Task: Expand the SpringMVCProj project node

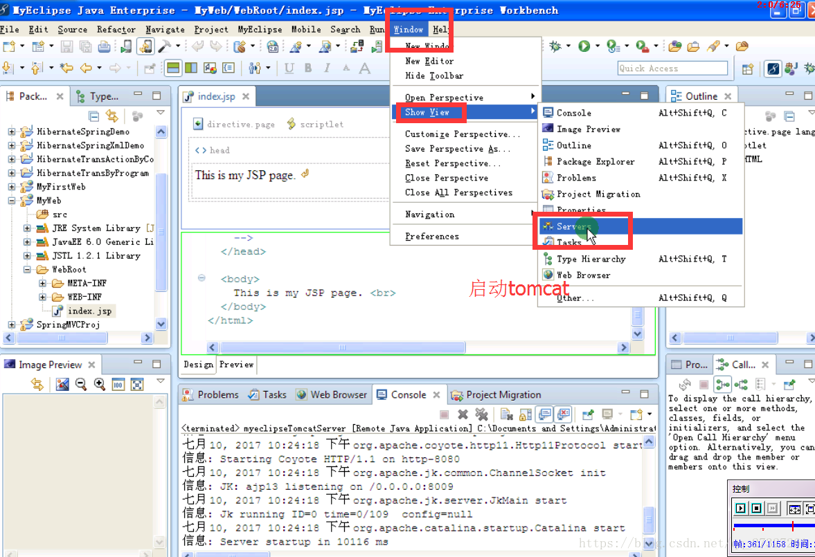Action: coord(12,325)
